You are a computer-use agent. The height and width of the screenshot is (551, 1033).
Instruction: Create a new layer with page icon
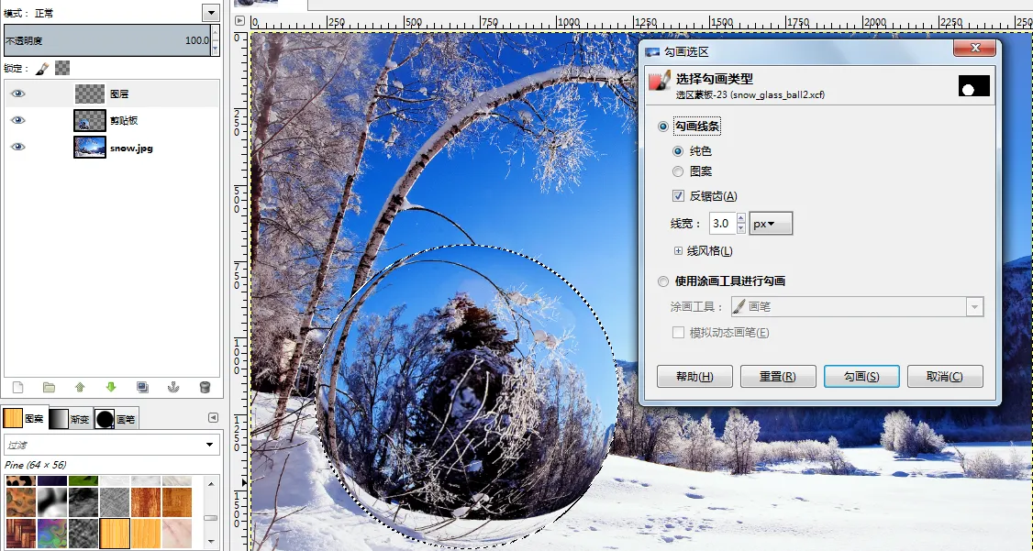(x=18, y=387)
